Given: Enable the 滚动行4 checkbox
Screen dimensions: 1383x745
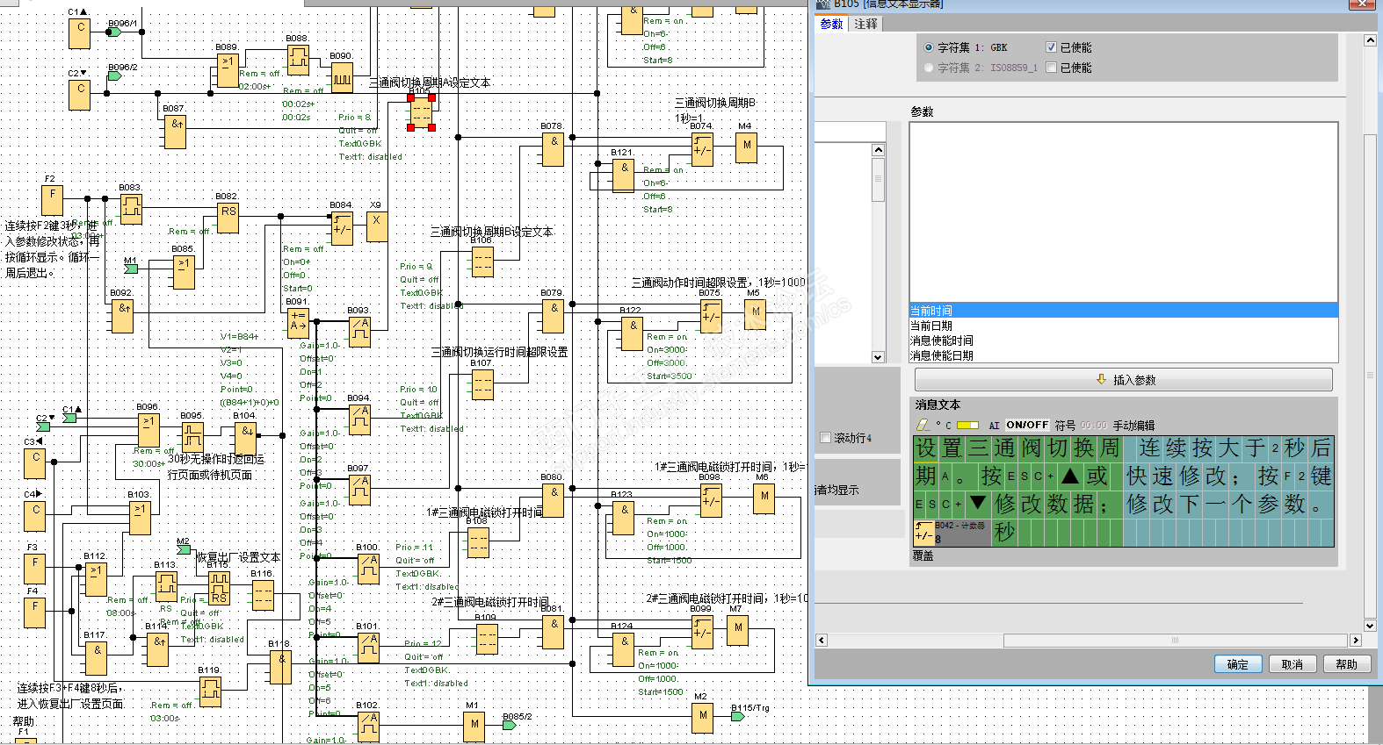Looking at the screenshot, I should [825, 438].
